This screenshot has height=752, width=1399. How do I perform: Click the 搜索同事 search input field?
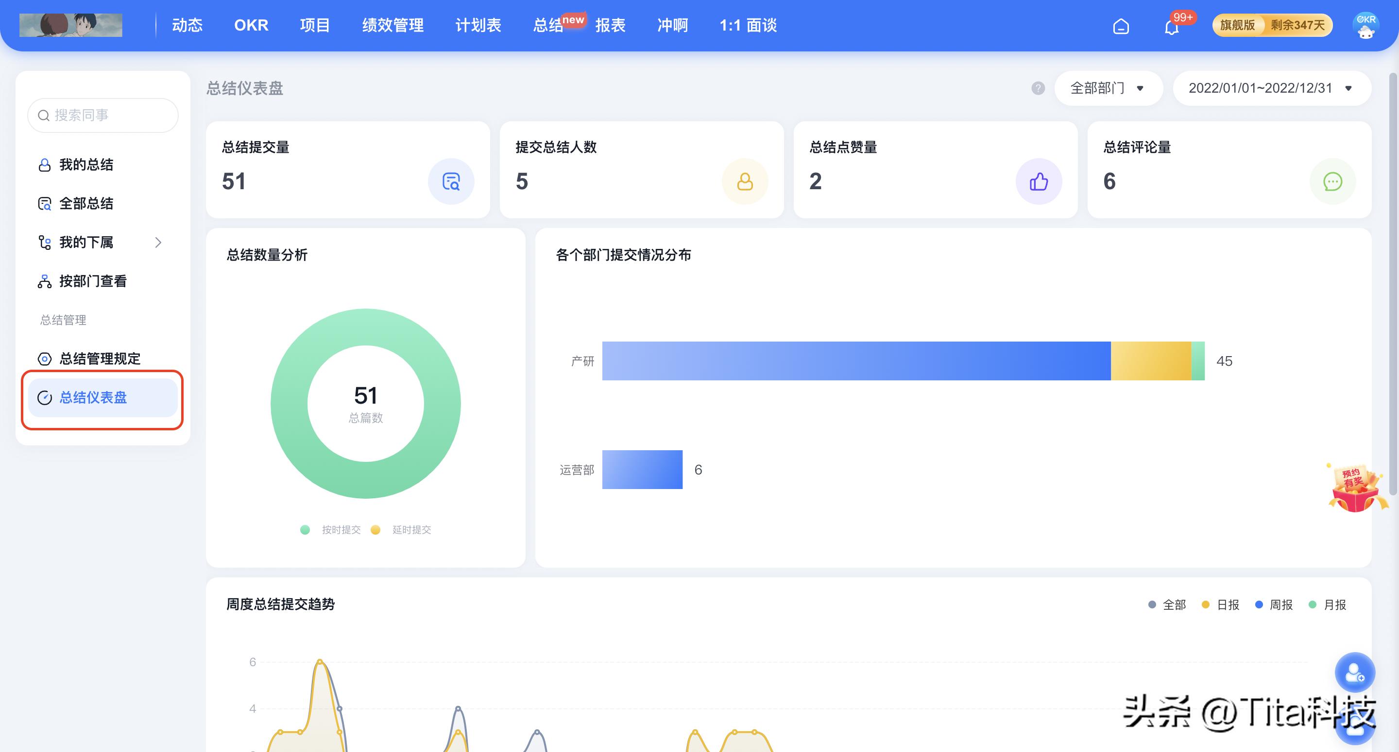click(x=102, y=115)
